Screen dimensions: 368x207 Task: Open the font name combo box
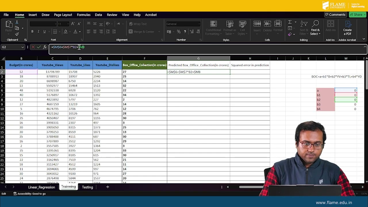click(x=43, y=24)
